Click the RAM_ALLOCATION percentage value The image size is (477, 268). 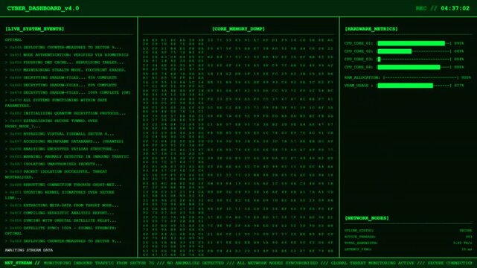click(x=466, y=78)
